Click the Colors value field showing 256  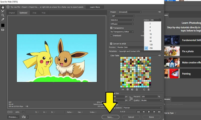(154, 20)
